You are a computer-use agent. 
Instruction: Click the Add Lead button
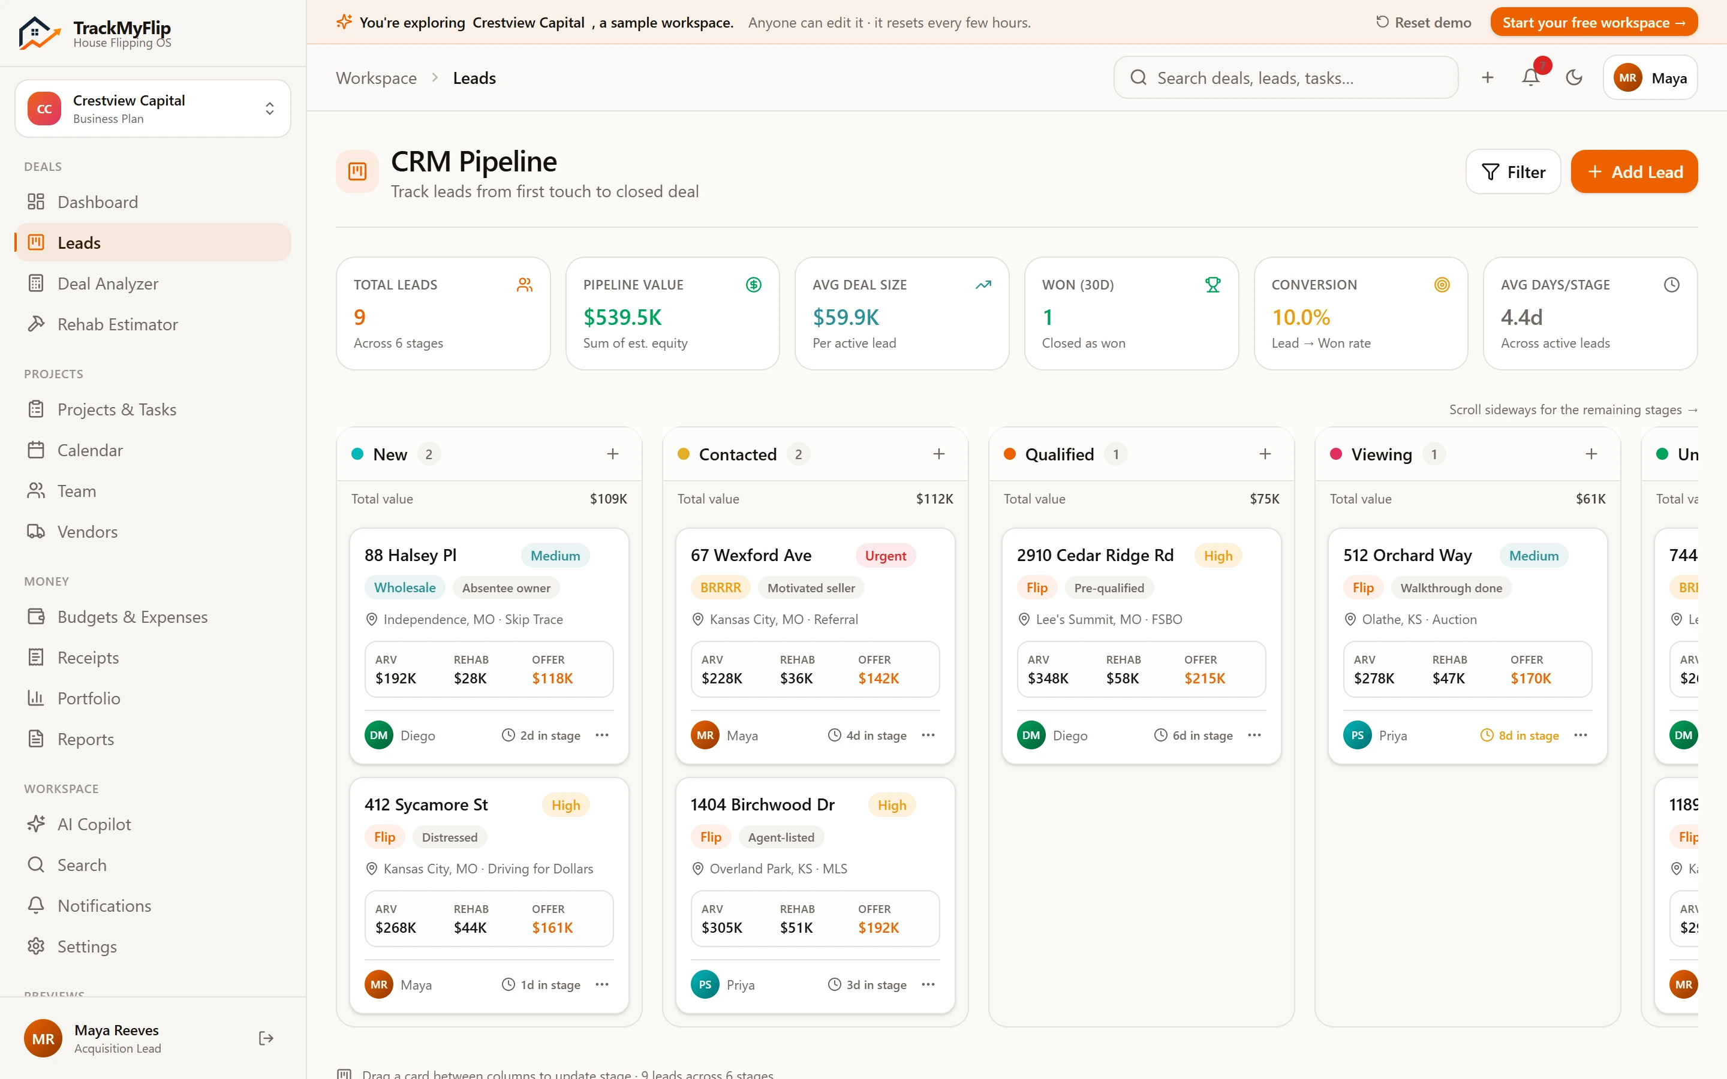pos(1633,171)
